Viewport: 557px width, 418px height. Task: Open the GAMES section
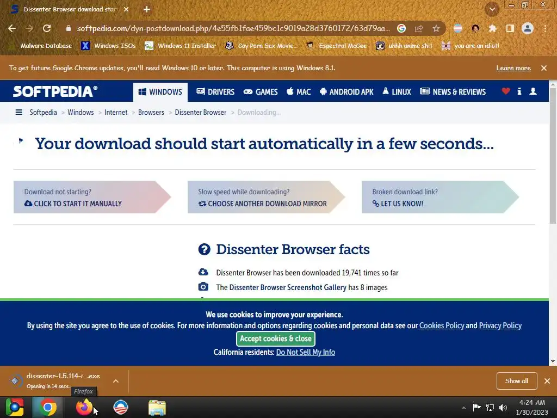pyautogui.click(x=261, y=91)
